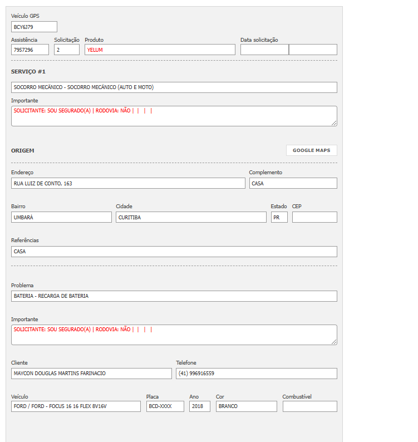Viewport: 418px width, 442px height.
Task: Focus the Estado field showing PR
Action: click(279, 217)
